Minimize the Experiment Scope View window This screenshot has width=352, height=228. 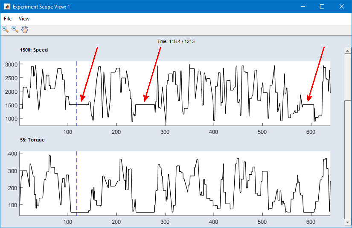[x=303, y=6]
